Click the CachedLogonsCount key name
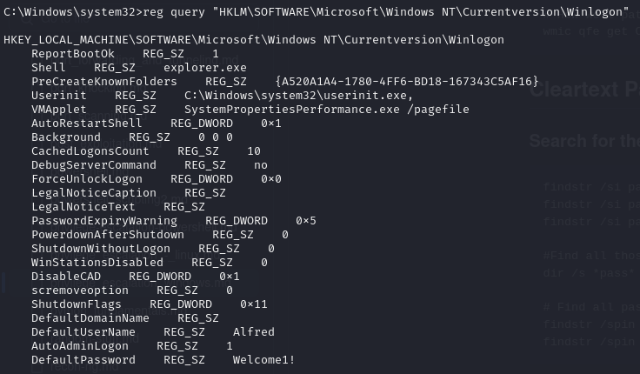 (x=90, y=151)
